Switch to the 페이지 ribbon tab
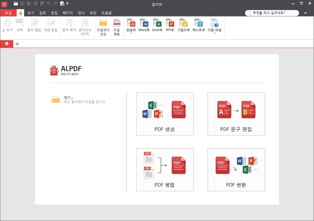The width and height of the screenshot is (314, 221). click(67, 13)
